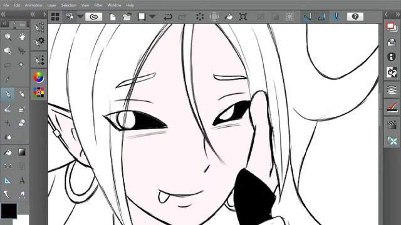Toggle Snap to Ruler

[x=308, y=17]
